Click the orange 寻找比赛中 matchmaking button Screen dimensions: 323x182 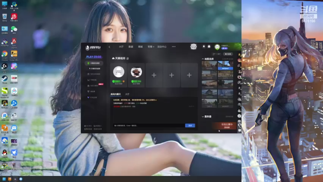click(224, 126)
